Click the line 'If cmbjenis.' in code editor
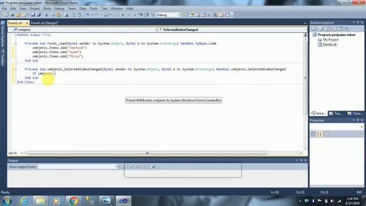 pos(43,73)
